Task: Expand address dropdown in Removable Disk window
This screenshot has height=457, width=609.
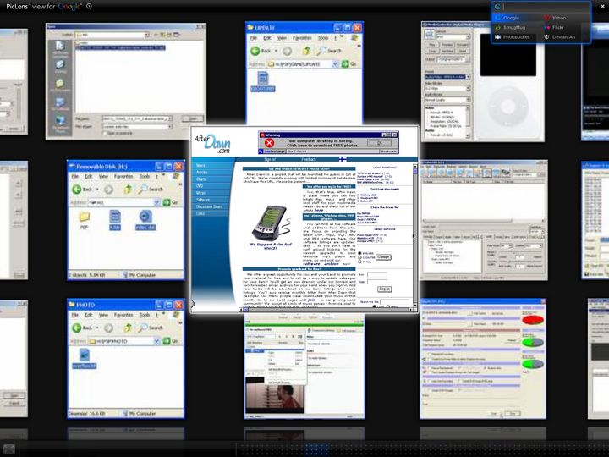Action: tap(156, 202)
